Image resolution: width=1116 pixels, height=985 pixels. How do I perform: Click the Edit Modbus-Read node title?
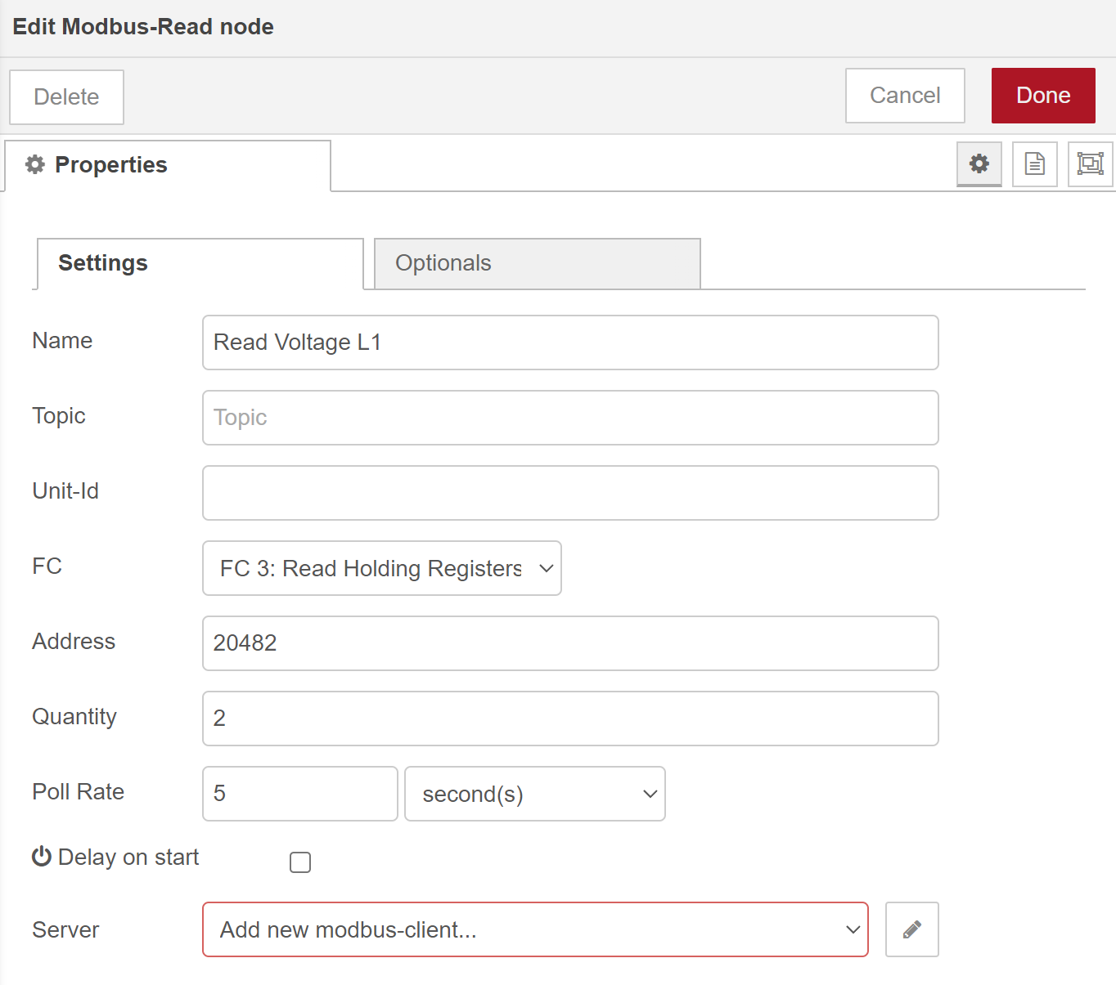143,27
